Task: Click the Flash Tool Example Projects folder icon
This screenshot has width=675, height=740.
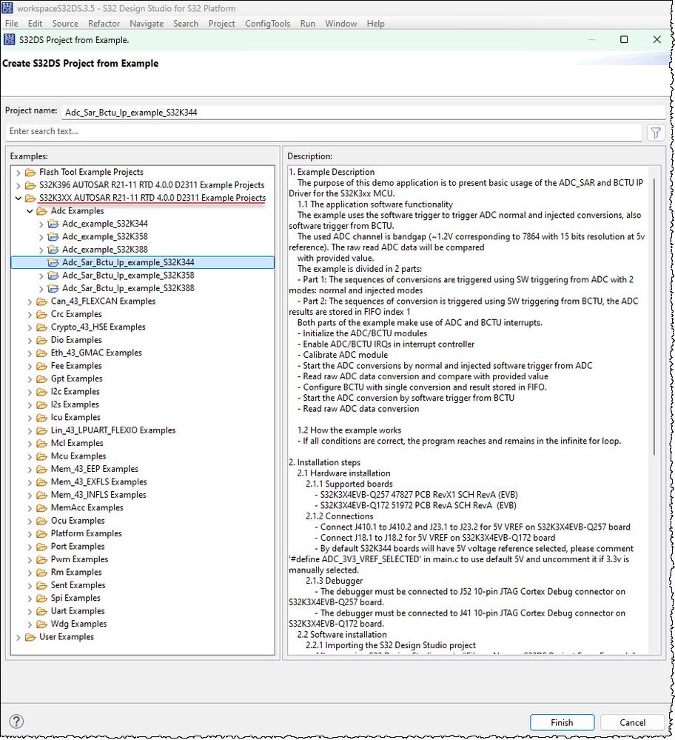Action: pyautogui.click(x=30, y=173)
